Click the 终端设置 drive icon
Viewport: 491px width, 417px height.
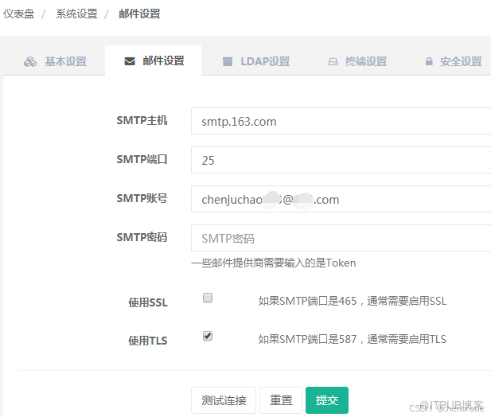[x=333, y=61]
